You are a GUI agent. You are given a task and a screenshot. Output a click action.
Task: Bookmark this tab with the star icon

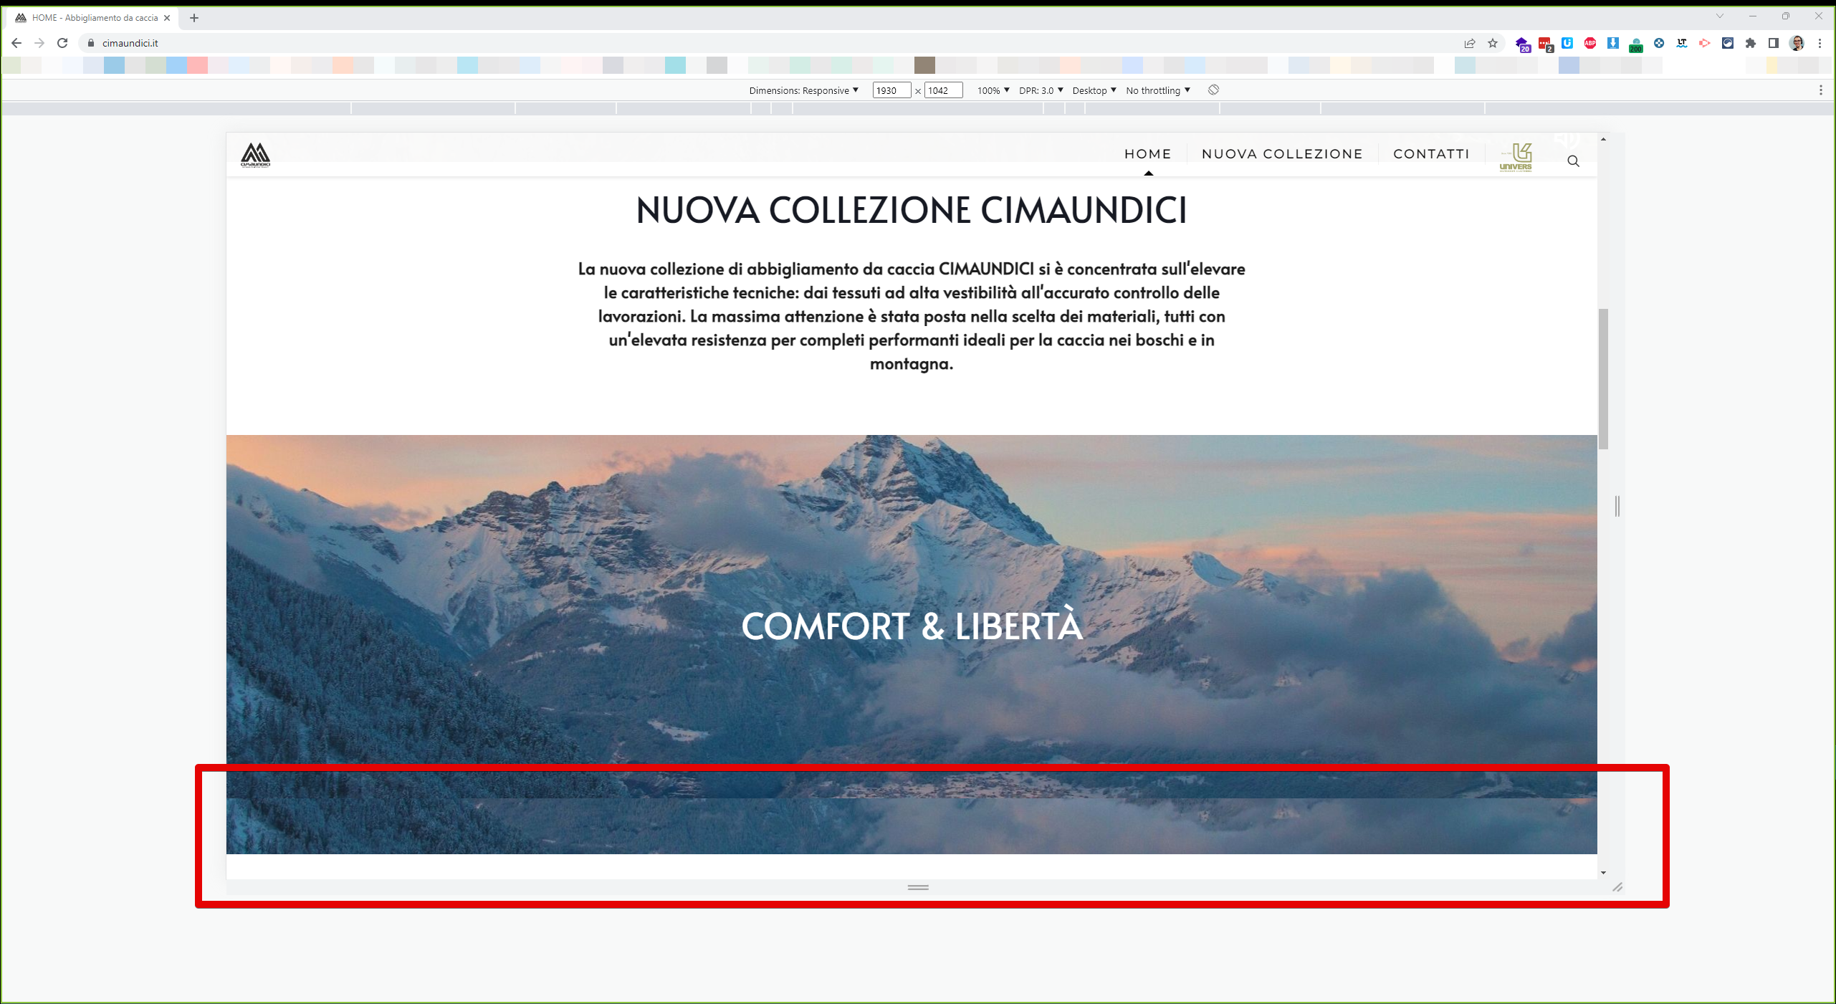coord(1493,43)
